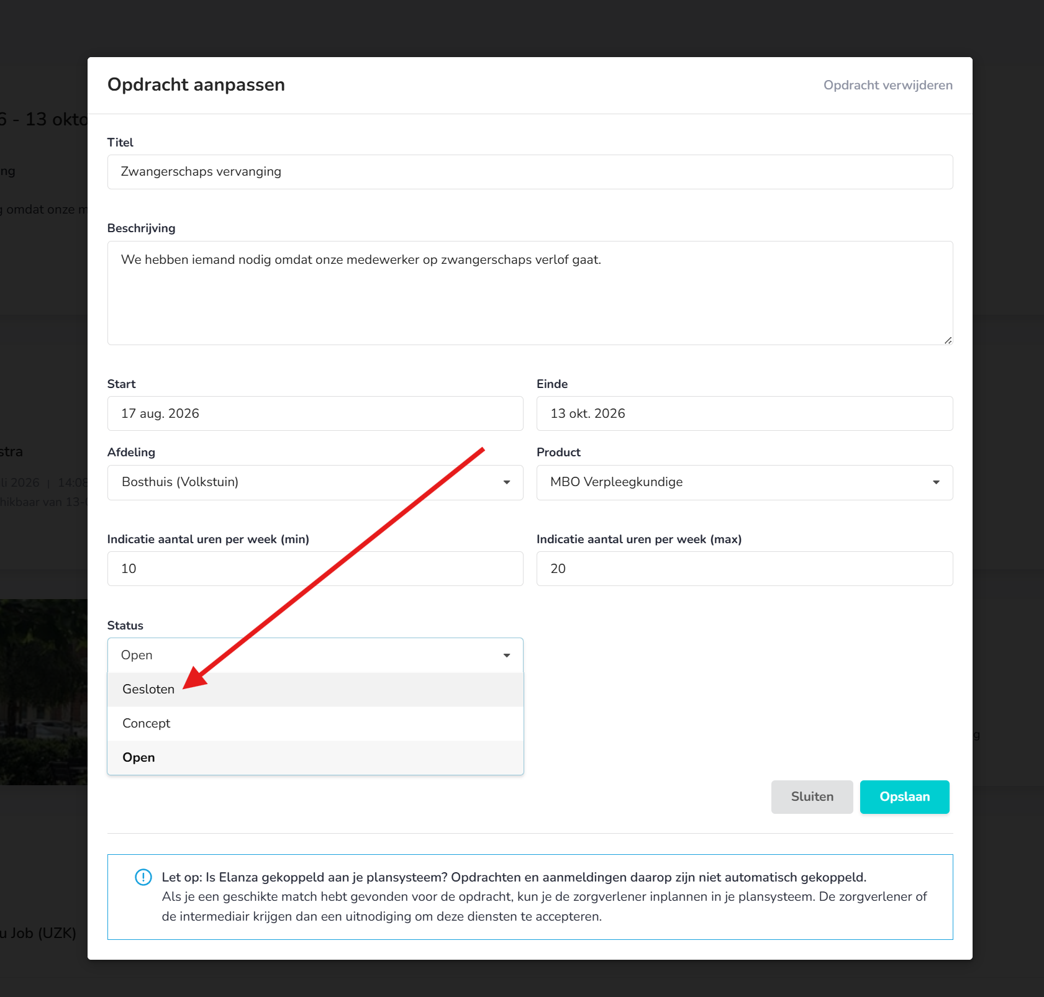Click the Titel input field
1044x997 pixels.
(x=530, y=172)
